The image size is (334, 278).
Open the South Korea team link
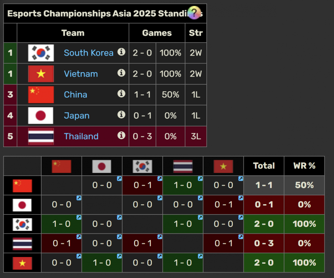pos(88,53)
